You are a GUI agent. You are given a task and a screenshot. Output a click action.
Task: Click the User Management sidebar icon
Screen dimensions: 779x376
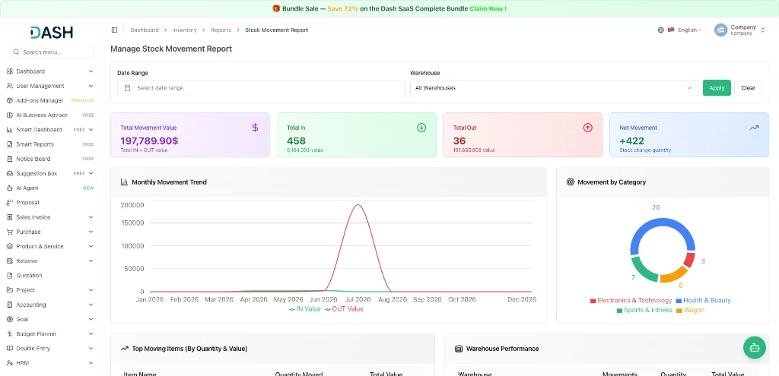pyautogui.click(x=9, y=86)
